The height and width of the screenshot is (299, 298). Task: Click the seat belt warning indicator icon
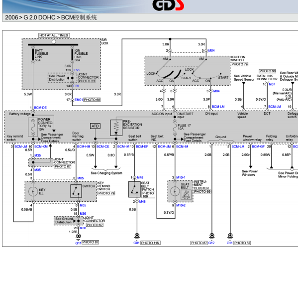(186, 195)
